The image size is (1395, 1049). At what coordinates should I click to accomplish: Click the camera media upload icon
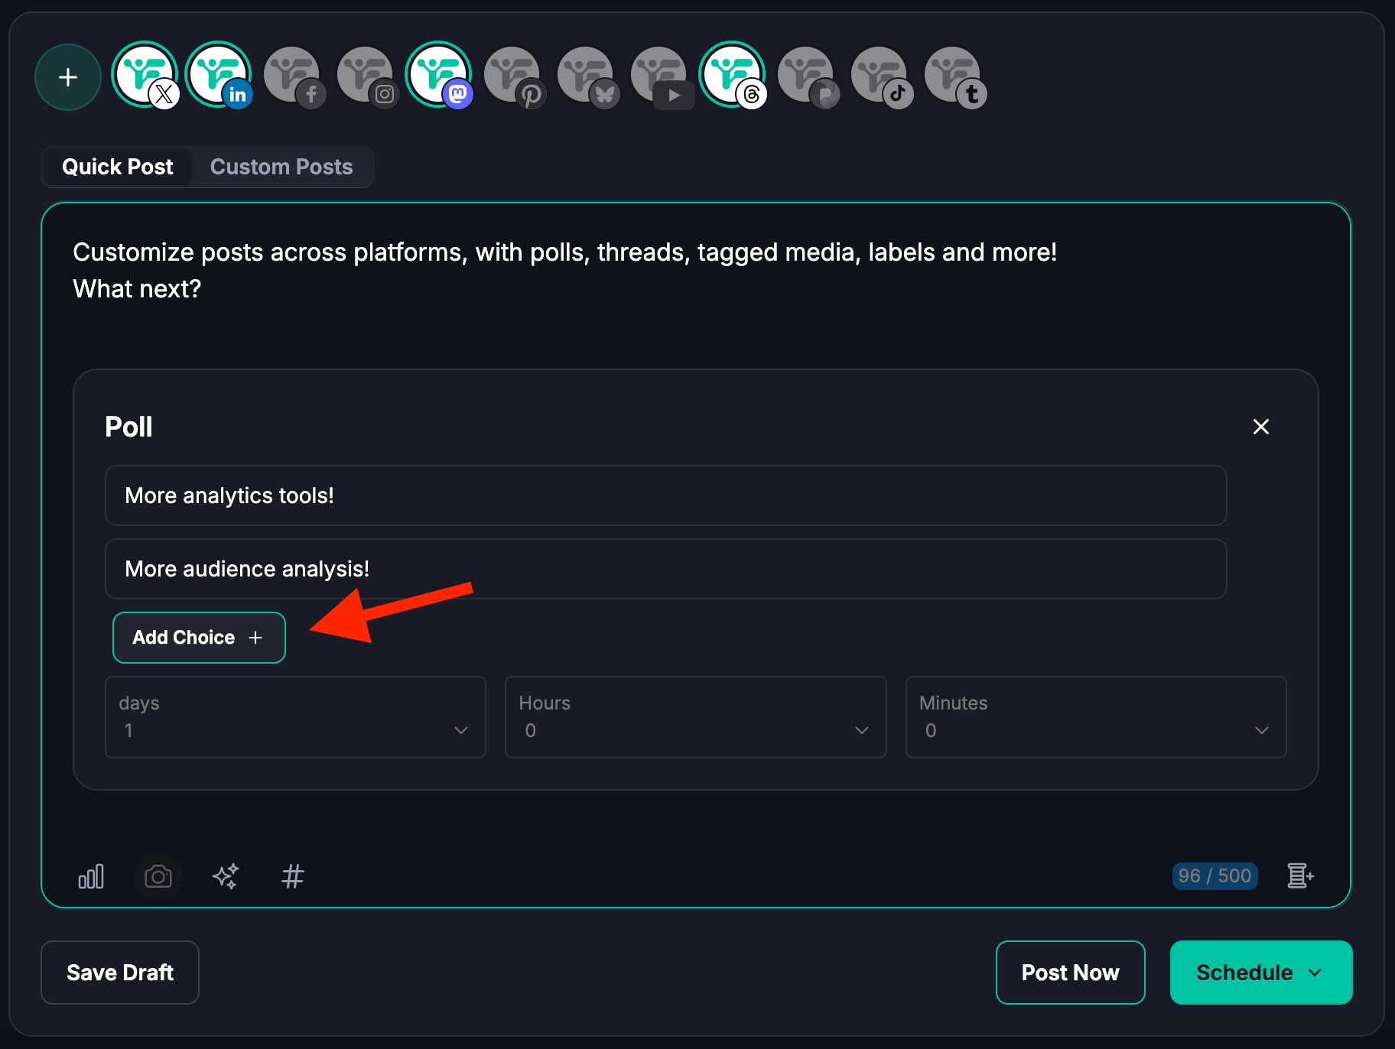pos(158,876)
